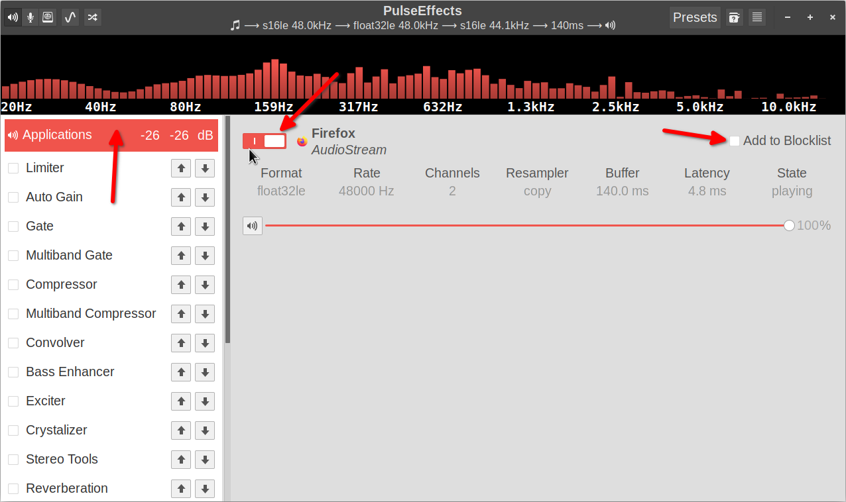Viewport: 846px width, 502px height.
Task: Move Exciter down one position
Action: click(x=205, y=401)
